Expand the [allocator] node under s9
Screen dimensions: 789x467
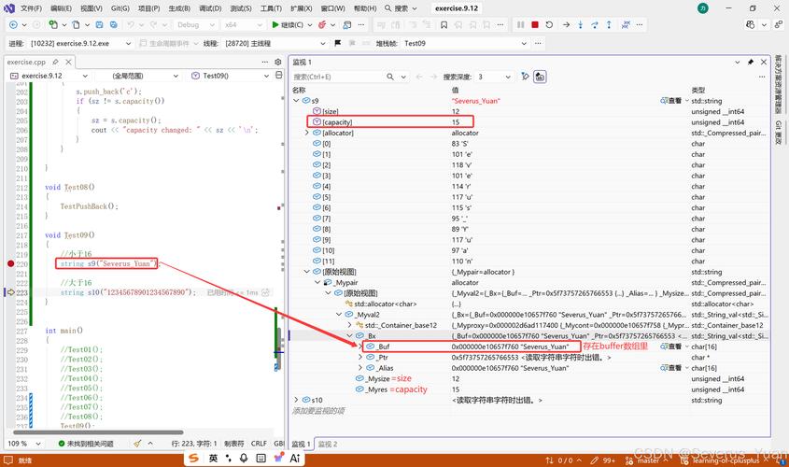(x=307, y=133)
